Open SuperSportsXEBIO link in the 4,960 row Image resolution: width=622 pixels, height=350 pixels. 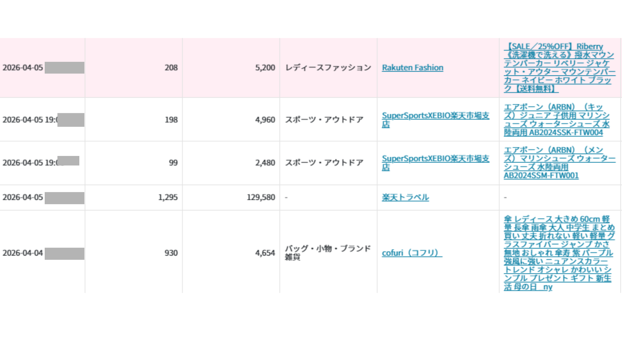coord(435,116)
